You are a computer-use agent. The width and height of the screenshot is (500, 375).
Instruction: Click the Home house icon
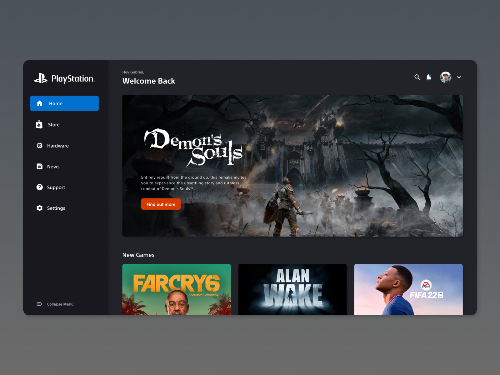pyautogui.click(x=40, y=103)
